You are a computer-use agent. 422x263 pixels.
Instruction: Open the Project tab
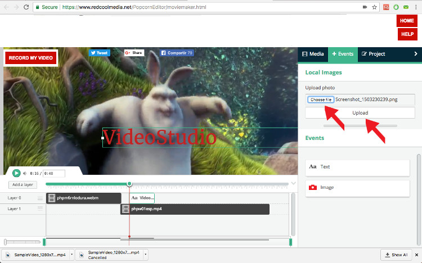point(373,54)
